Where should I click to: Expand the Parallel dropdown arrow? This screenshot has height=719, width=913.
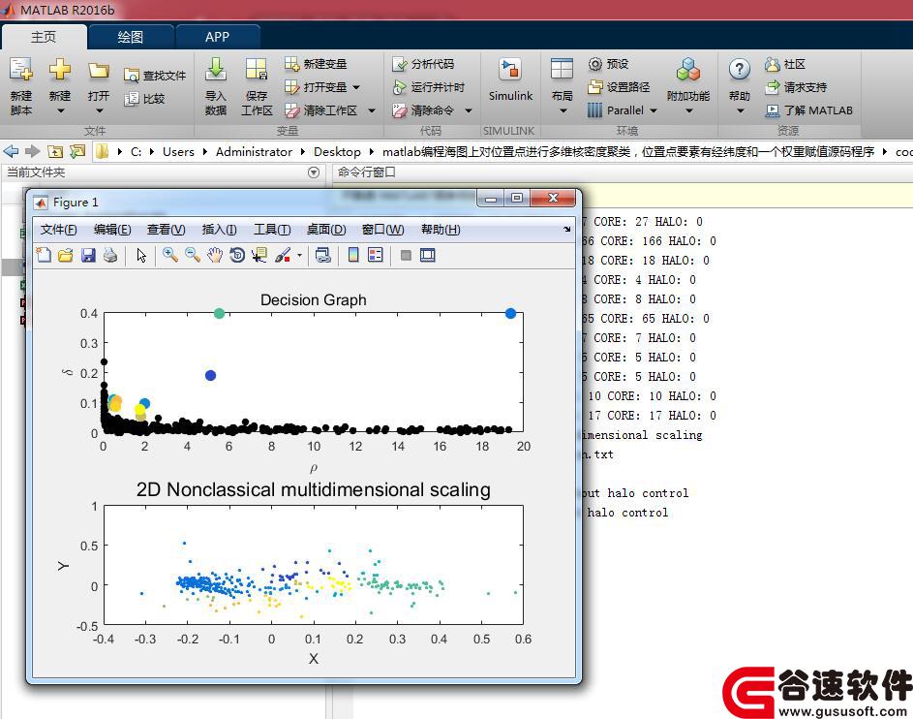(x=654, y=110)
